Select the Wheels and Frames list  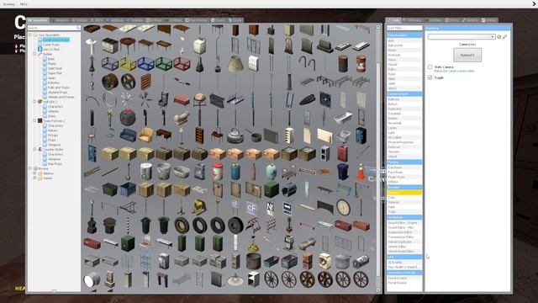coord(61,98)
